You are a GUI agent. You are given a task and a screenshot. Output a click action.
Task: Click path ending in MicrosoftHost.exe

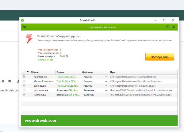pyautogui.click(x=136, y=81)
